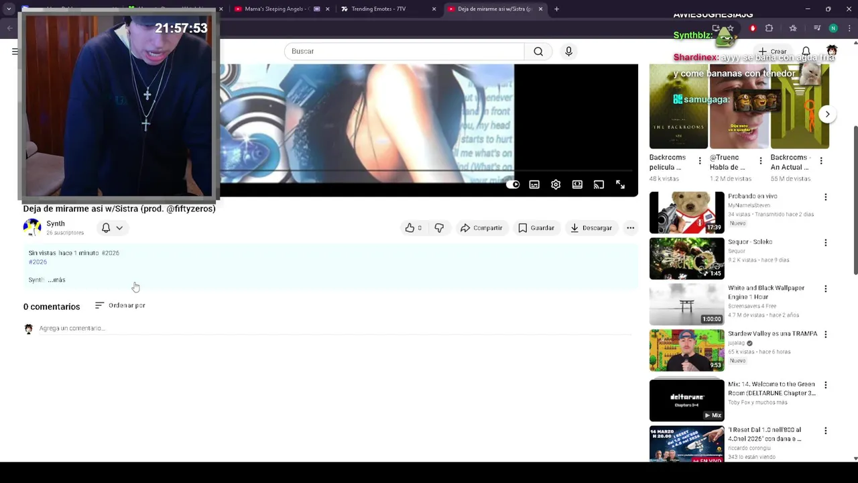Click the Descargar download button
This screenshot has width=858, height=483.
(591, 228)
